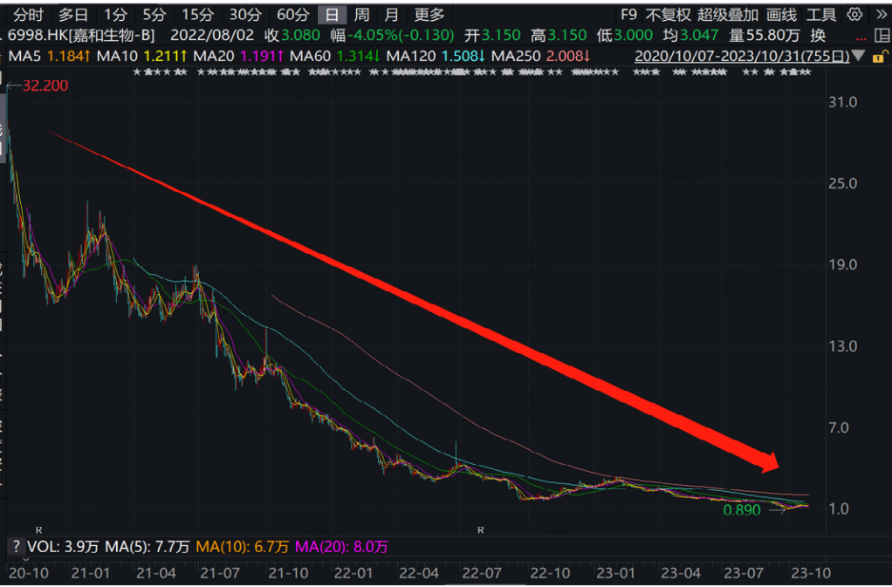892x587 pixels.
Task: Click the MA60 1.314 indicator label
Action: pos(334,56)
